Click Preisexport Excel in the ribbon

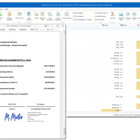[101, 13]
